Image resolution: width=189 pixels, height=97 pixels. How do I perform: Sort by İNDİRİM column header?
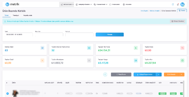(78, 83)
